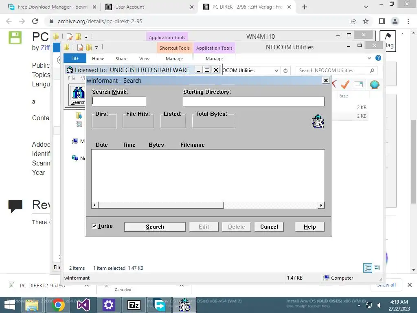
Task: Show hidden system tray icons
Action: point(359,305)
